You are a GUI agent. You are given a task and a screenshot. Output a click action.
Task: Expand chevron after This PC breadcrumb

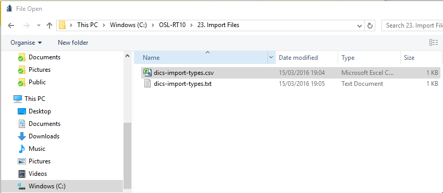(x=104, y=25)
